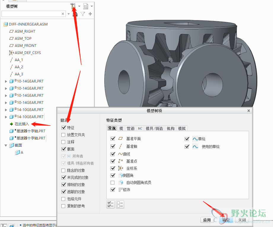
Task: Uncheck 使用的草绘 feature type
Action: [x=187, y=147]
